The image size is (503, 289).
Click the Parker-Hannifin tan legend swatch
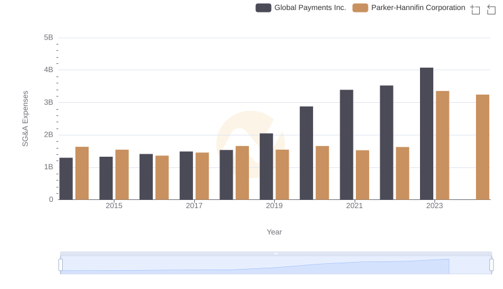[x=360, y=8]
